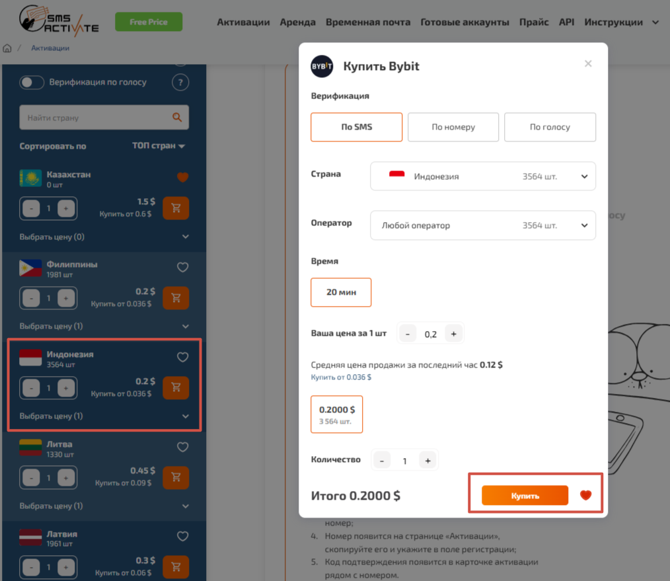Lower your price per unit with minus
The image size is (670, 581).
(408, 334)
